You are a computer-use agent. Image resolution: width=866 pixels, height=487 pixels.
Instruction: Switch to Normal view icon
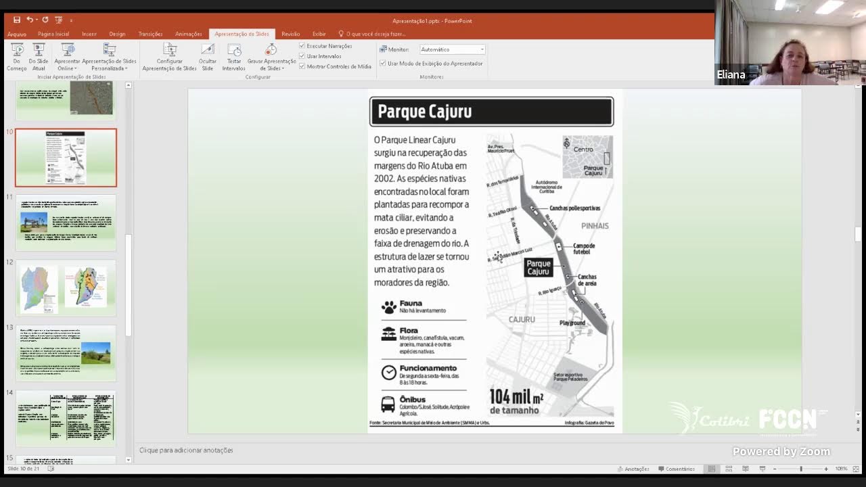pyautogui.click(x=712, y=469)
